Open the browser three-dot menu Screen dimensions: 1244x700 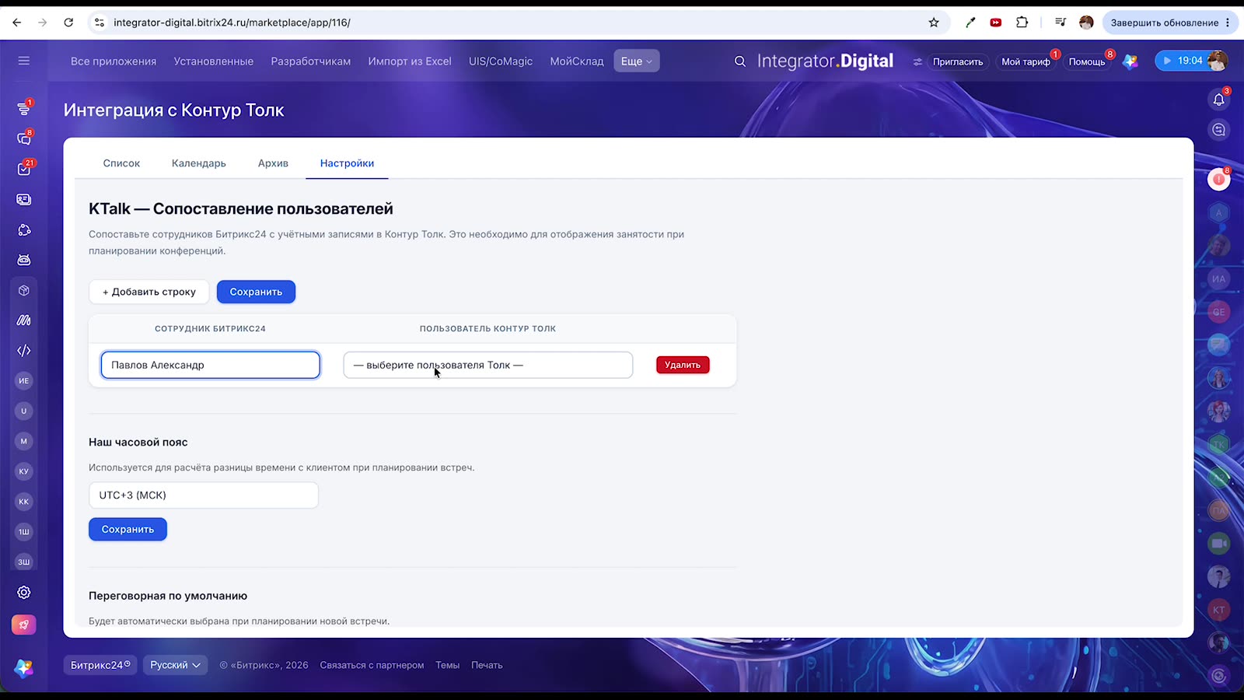tap(1228, 23)
